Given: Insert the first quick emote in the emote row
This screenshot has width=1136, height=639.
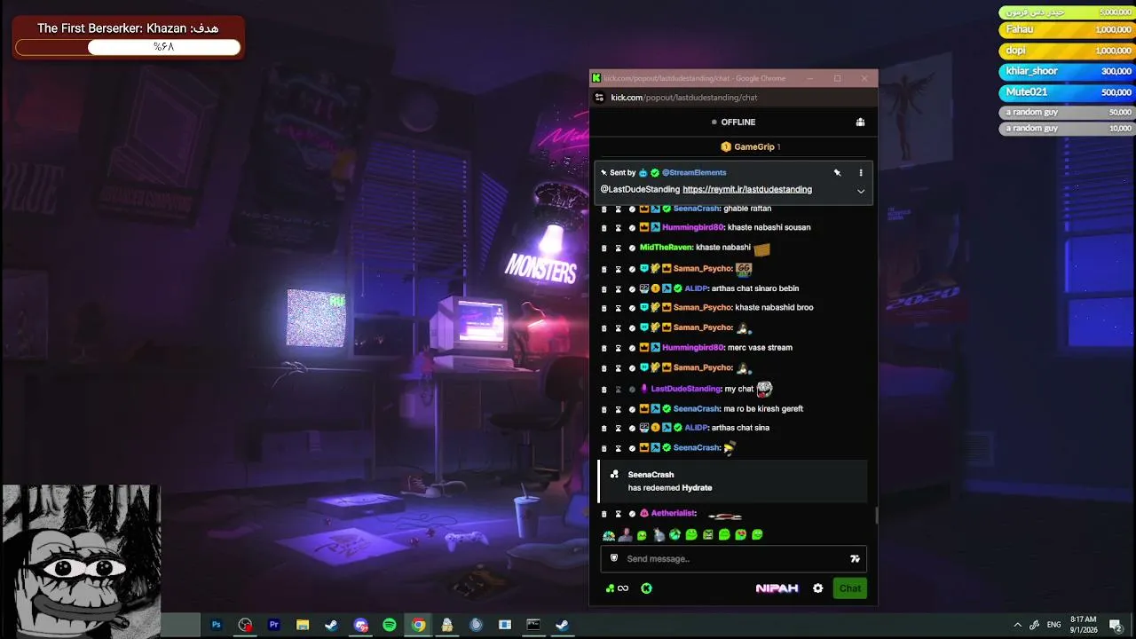Looking at the screenshot, I should point(609,535).
